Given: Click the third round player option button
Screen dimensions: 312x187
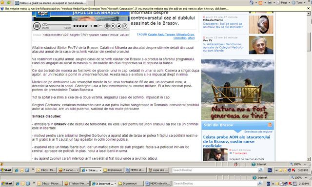Looking at the screenshot, I should [x=119, y=26].
